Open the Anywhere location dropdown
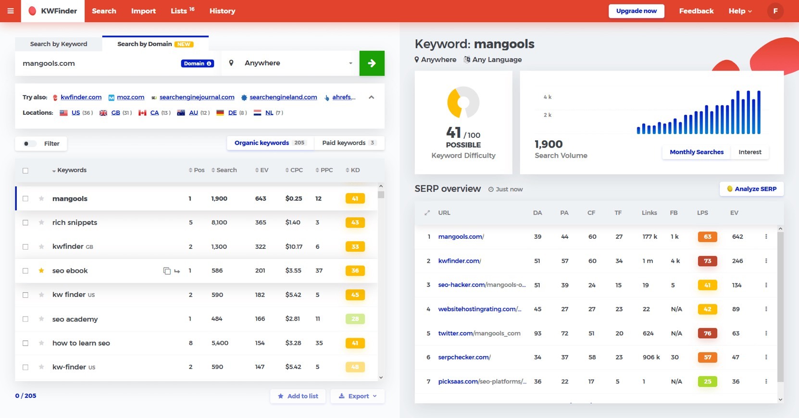This screenshot has height=418, width=799. [290, 63]
